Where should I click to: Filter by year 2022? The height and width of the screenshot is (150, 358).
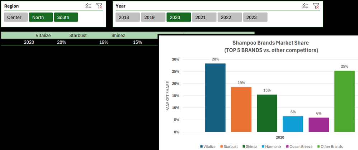(x=230, y=17)
